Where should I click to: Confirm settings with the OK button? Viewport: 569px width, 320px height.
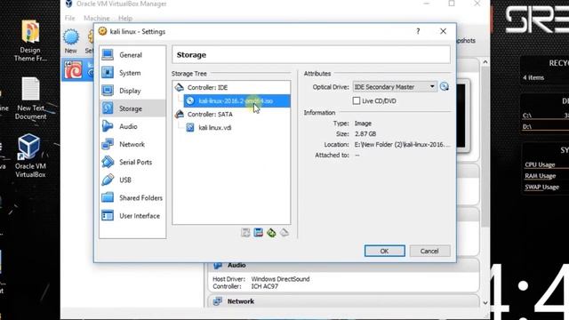(x=385, y=251)
